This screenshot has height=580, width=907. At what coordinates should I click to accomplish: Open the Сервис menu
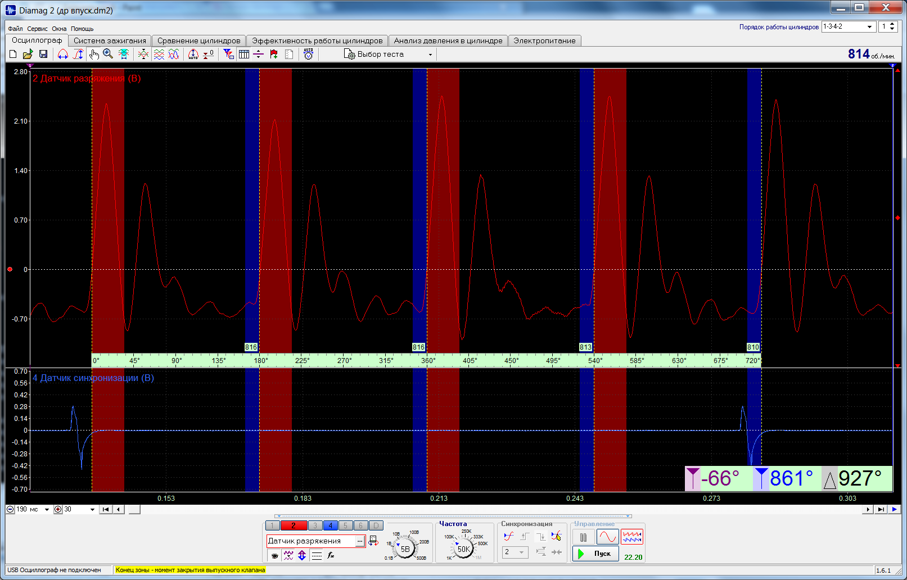[x=37, y=29]
